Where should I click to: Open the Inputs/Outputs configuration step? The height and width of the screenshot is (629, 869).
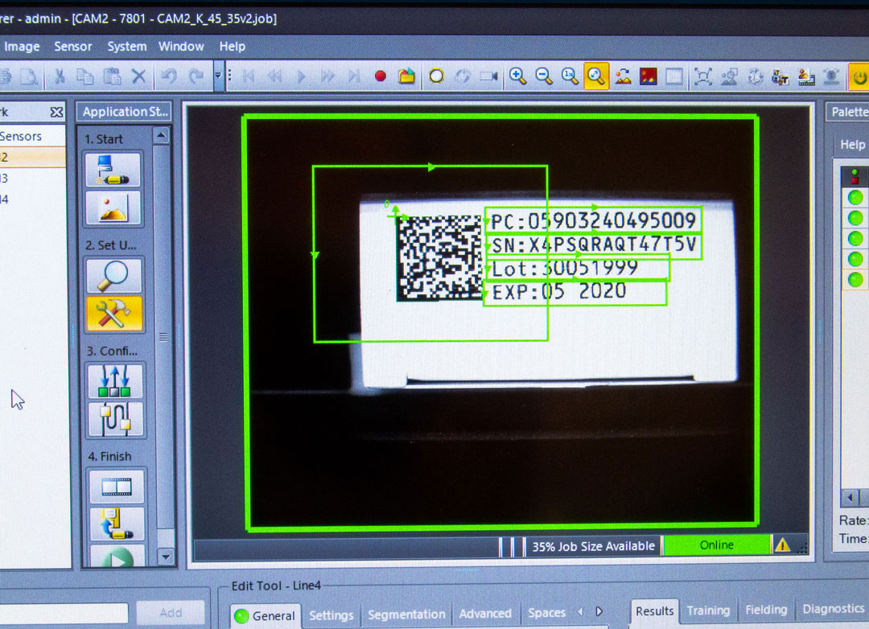click(115, 381)
